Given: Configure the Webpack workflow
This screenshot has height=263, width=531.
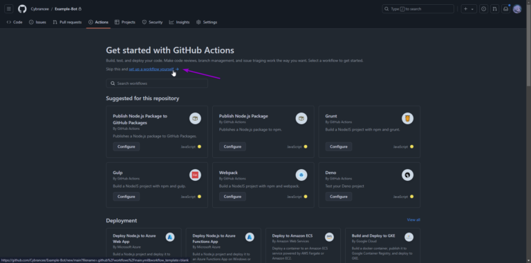Looking at the screenshot, I should pyautogui.click(x=232, y=197).
